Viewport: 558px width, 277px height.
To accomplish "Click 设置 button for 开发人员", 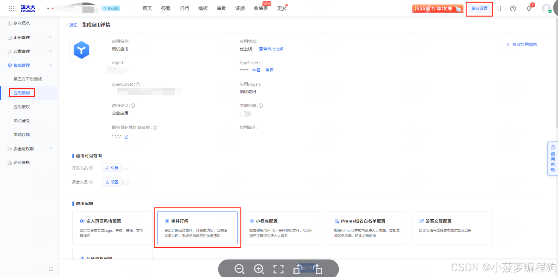I will coord(112,168).
